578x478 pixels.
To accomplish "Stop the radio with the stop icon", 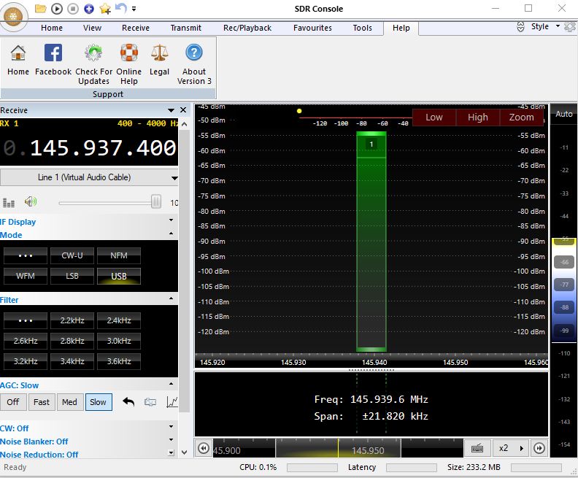I will pos(73,9).
